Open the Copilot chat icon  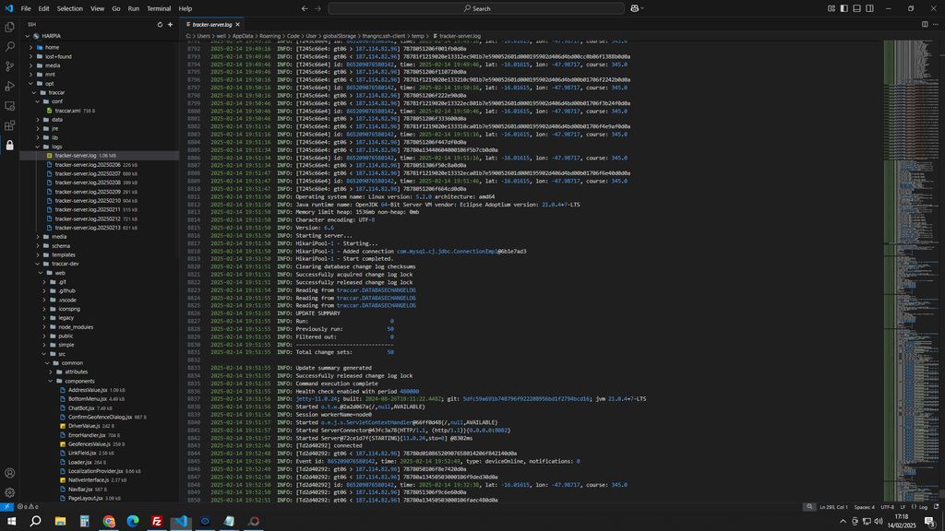pos(636,8)
